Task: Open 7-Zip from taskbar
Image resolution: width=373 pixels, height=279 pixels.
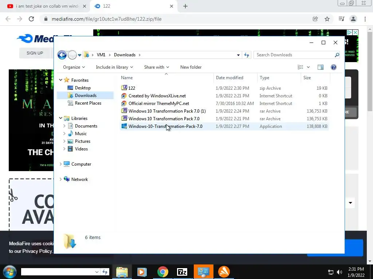Action: coord(182,272)
